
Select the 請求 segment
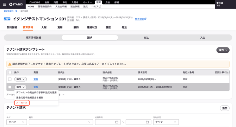click(x=90, y=38)
